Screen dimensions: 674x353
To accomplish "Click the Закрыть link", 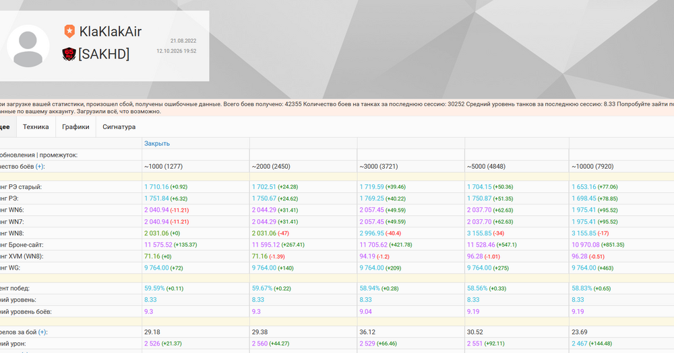I will coord(157,144).
